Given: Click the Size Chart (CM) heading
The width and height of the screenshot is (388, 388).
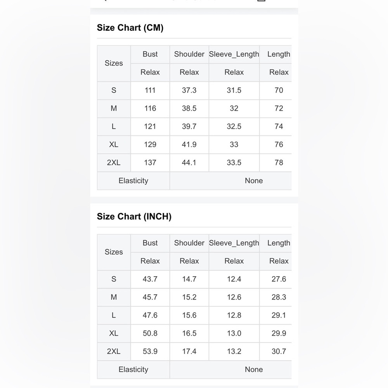Looking at the screenshot, I should (x=130, y=28).
